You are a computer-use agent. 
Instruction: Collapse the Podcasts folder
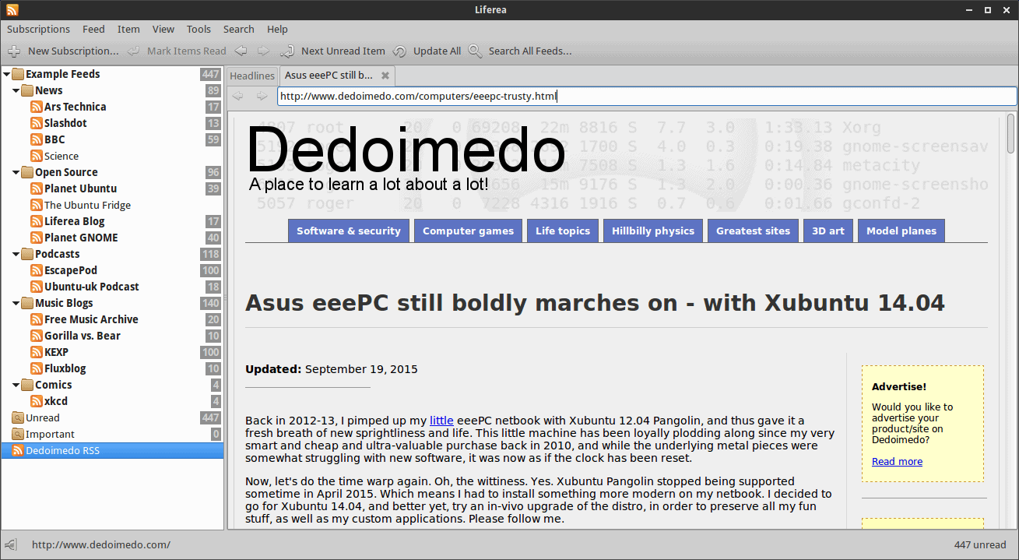pyautogui.click(x=16, y=254)
